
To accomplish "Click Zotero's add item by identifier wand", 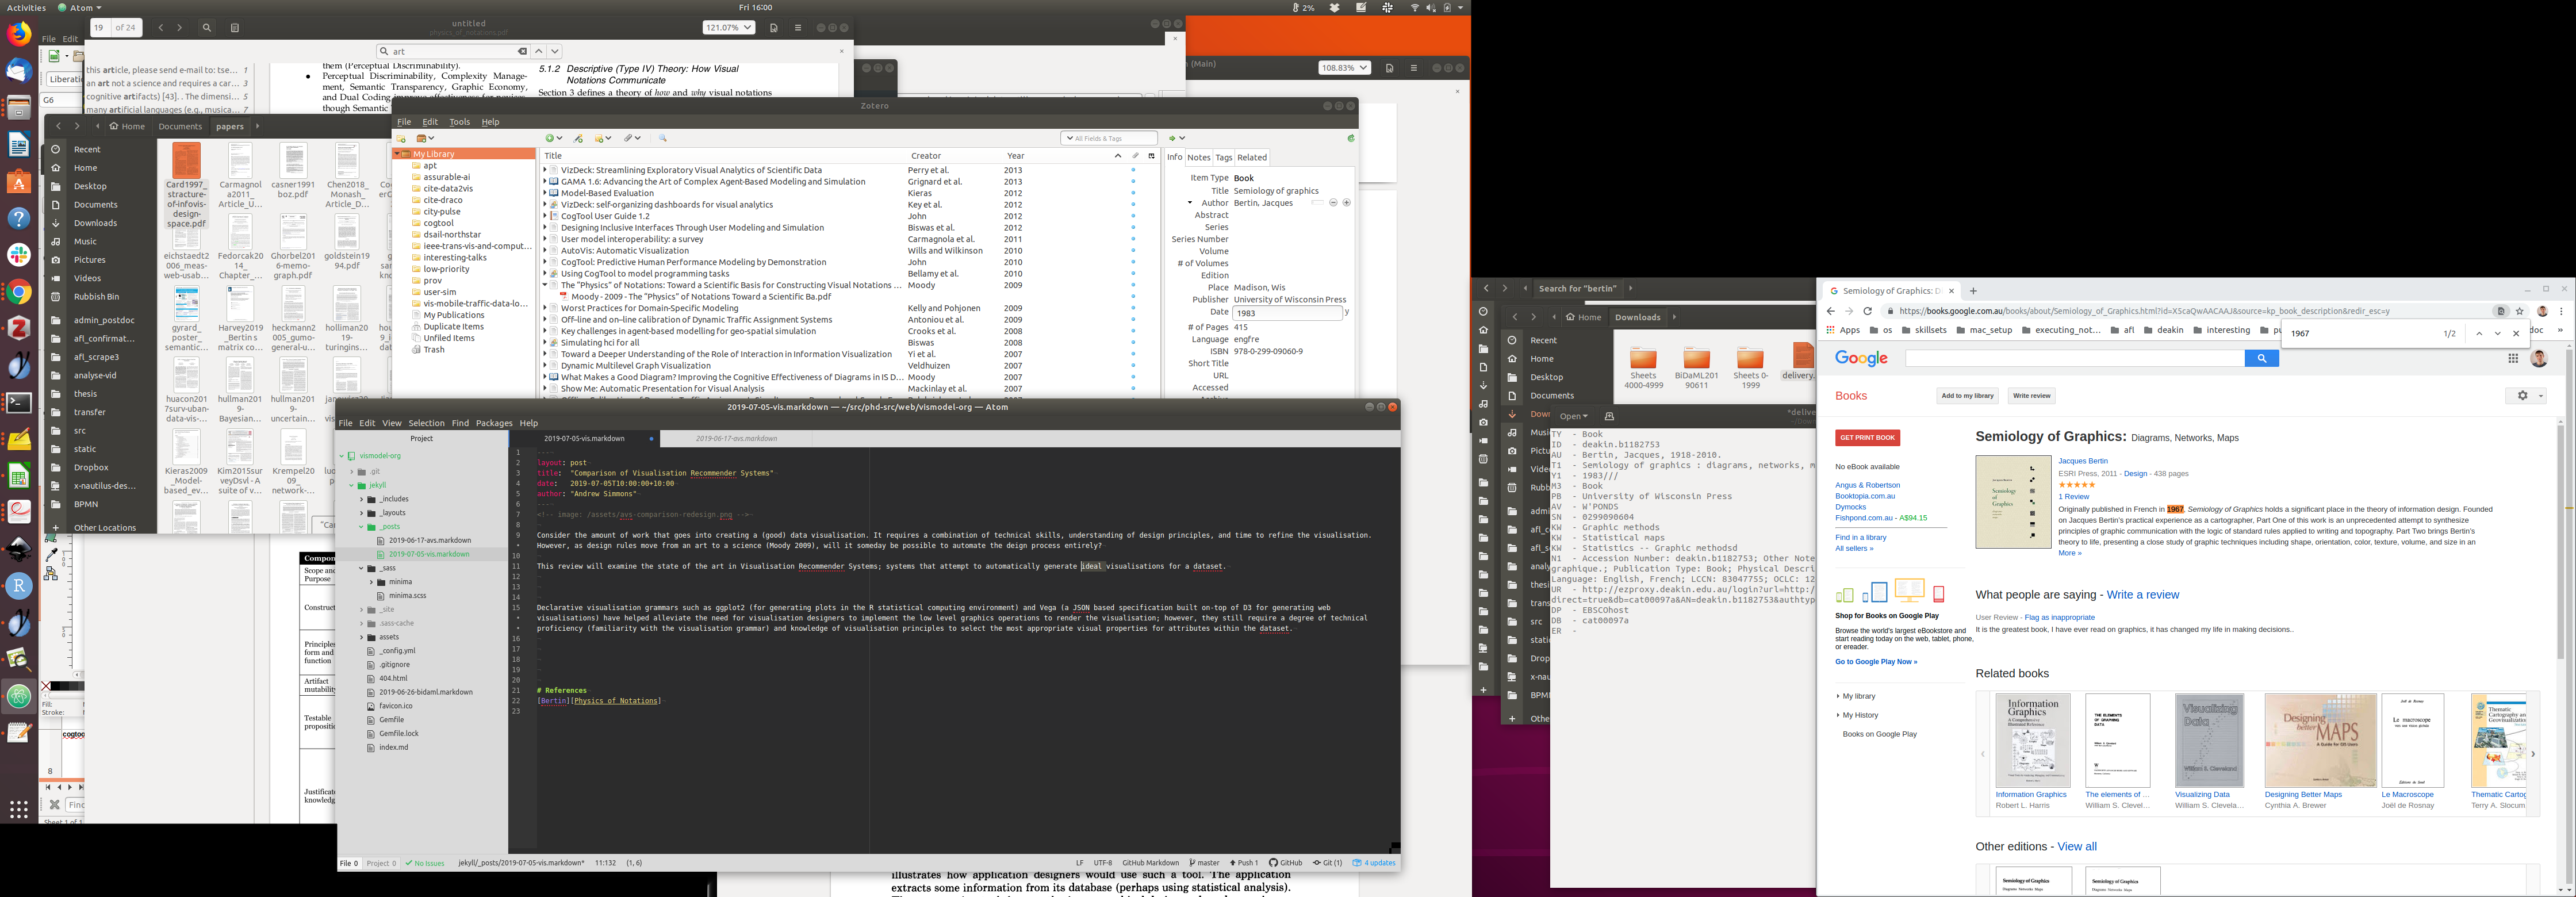I will pos(578,138).
